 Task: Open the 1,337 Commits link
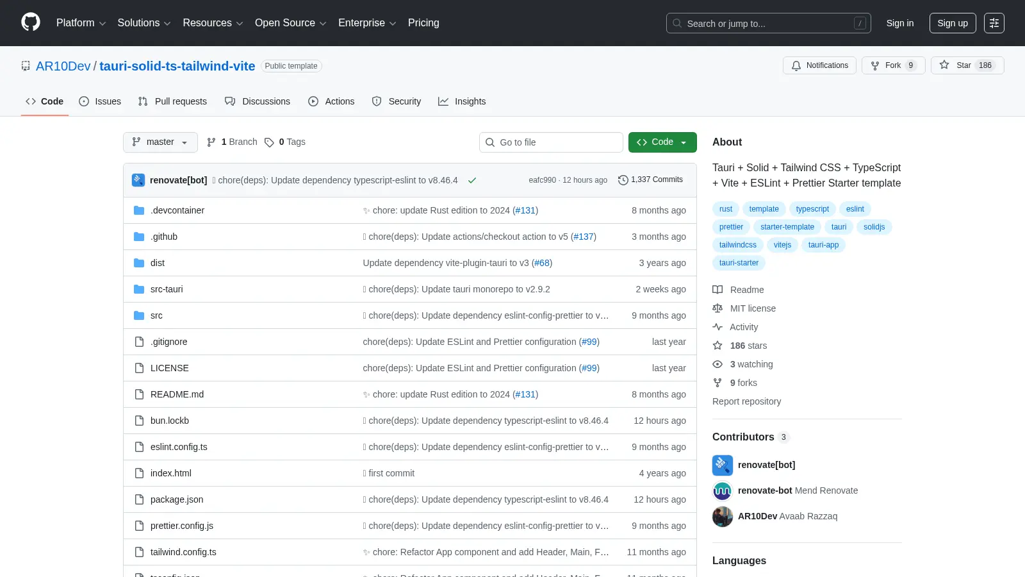click(x=650, y=180)
